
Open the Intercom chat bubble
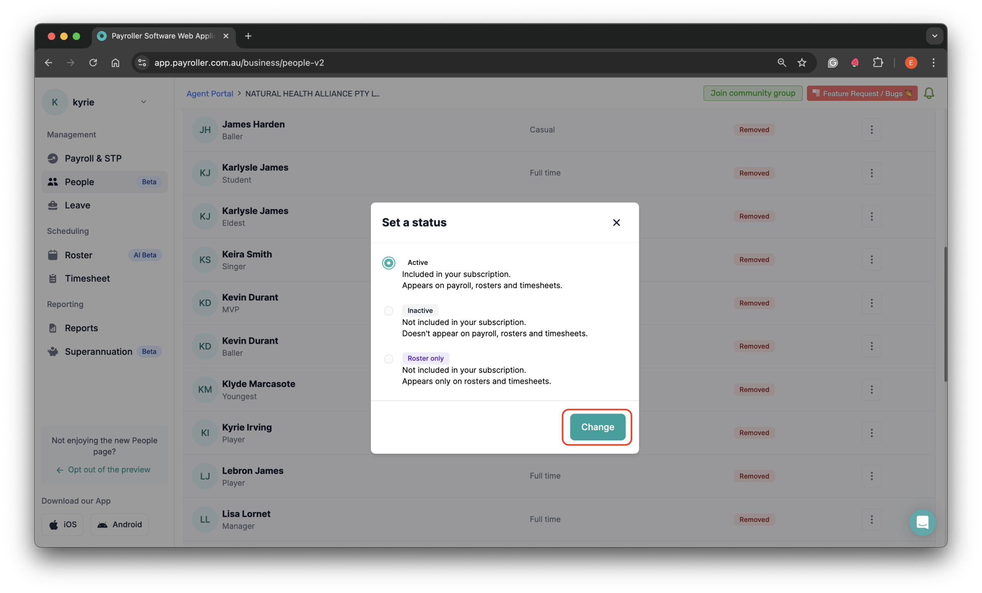coord(922,522)
